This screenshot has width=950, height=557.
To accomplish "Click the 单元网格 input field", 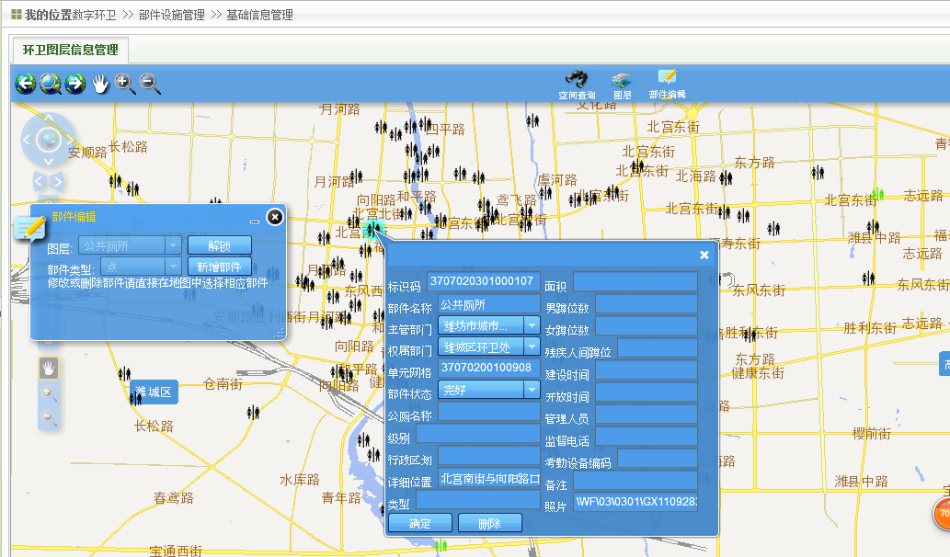I will (x=489, y=368).
